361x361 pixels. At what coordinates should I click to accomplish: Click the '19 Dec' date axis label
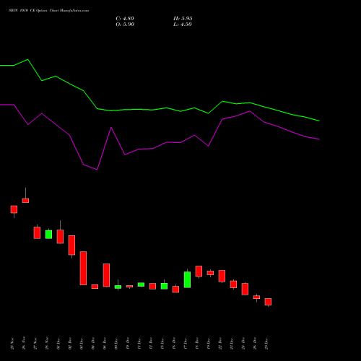209,344
